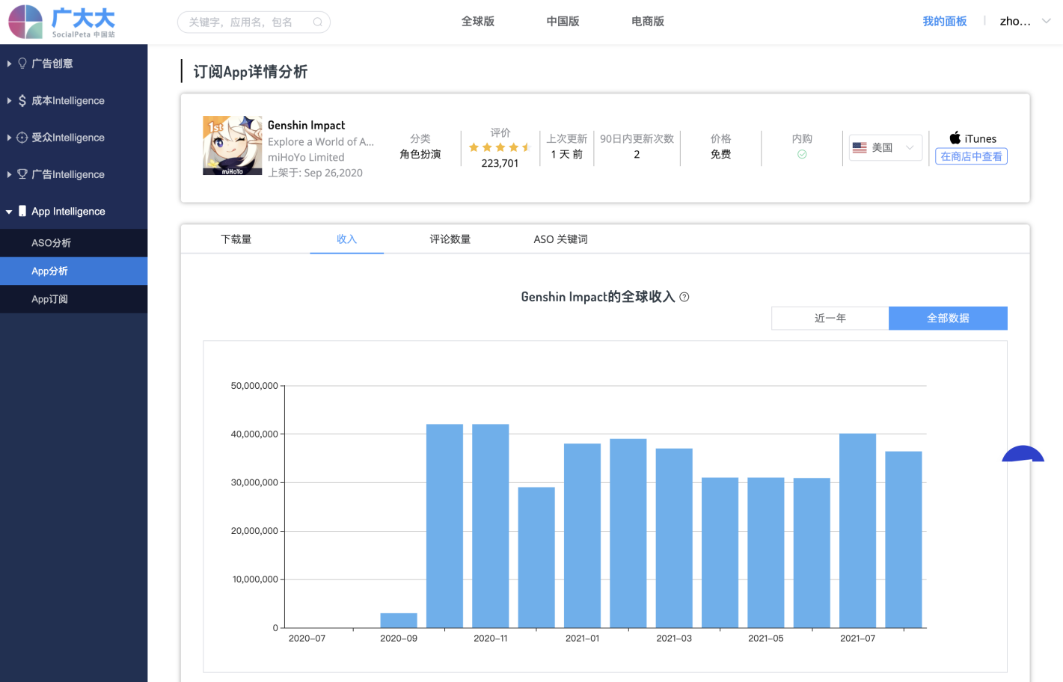The image size is (1063, 682).
Task: Click the phone icon for App Intelligence
Action: [22, 211]
